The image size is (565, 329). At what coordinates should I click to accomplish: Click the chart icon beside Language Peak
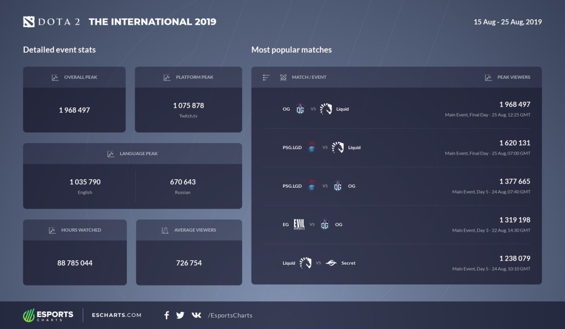110,153
